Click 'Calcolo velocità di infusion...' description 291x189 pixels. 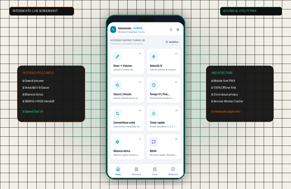163,70
